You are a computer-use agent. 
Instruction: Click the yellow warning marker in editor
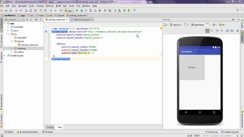click(161, 28)
